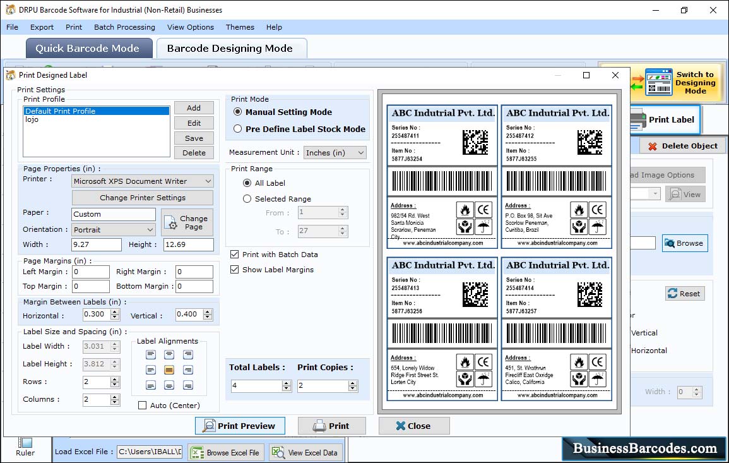This screenshot has height=463, width=729.
Task: Click the View Excel Data icon
Action: tap(278, 452)
